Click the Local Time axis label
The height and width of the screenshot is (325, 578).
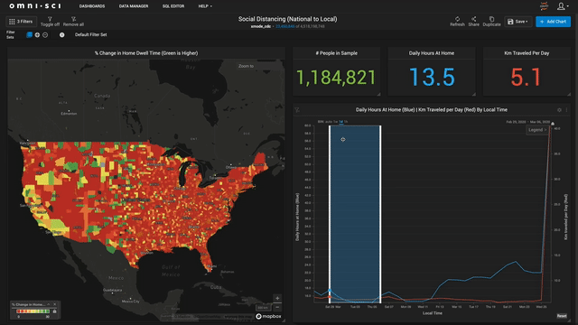(432, 313)
